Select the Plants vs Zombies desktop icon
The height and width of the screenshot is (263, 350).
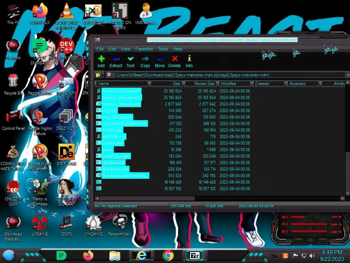(x=40, y=192)
